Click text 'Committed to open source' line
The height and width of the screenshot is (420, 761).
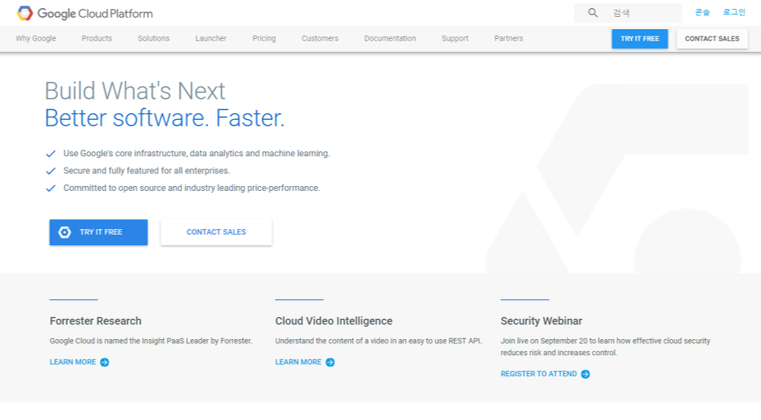click(192, 189)
